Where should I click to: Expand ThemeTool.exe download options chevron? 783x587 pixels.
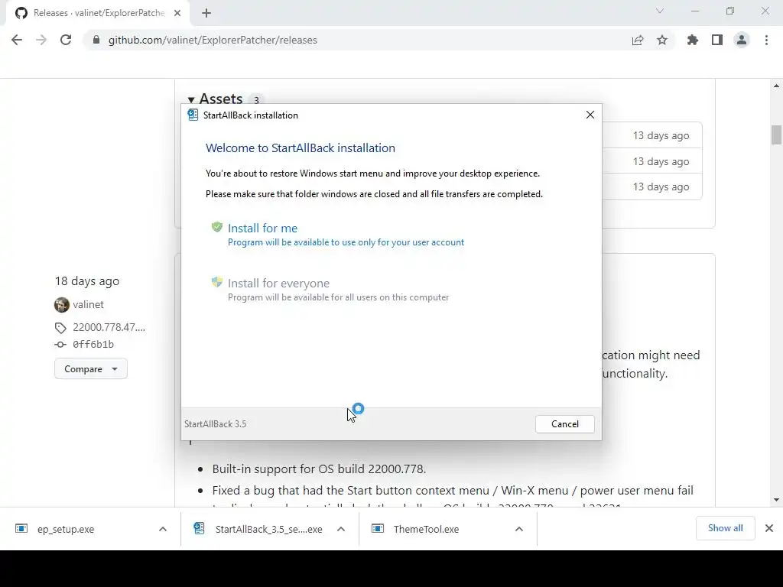tap(519, 529)
